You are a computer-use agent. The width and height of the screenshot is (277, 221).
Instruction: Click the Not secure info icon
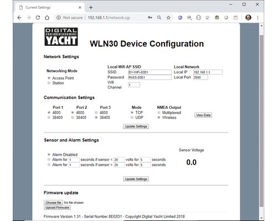[59, 18]
